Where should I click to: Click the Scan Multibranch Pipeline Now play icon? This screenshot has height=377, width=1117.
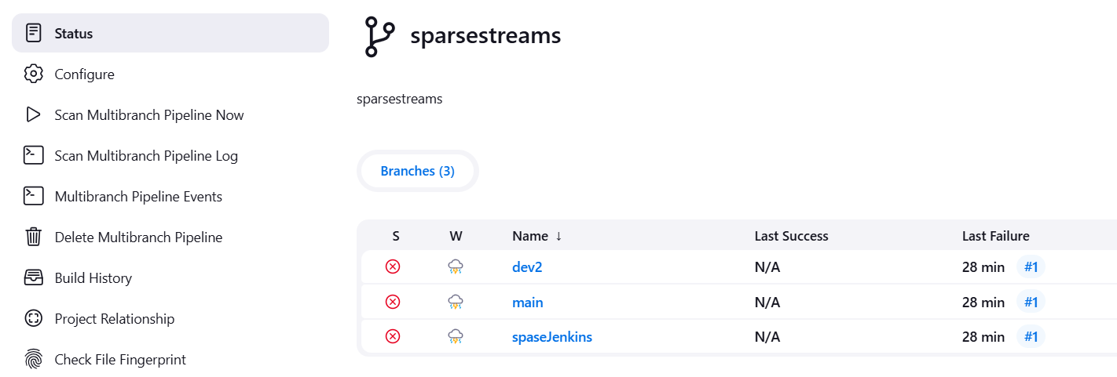(x=33, y=115)
